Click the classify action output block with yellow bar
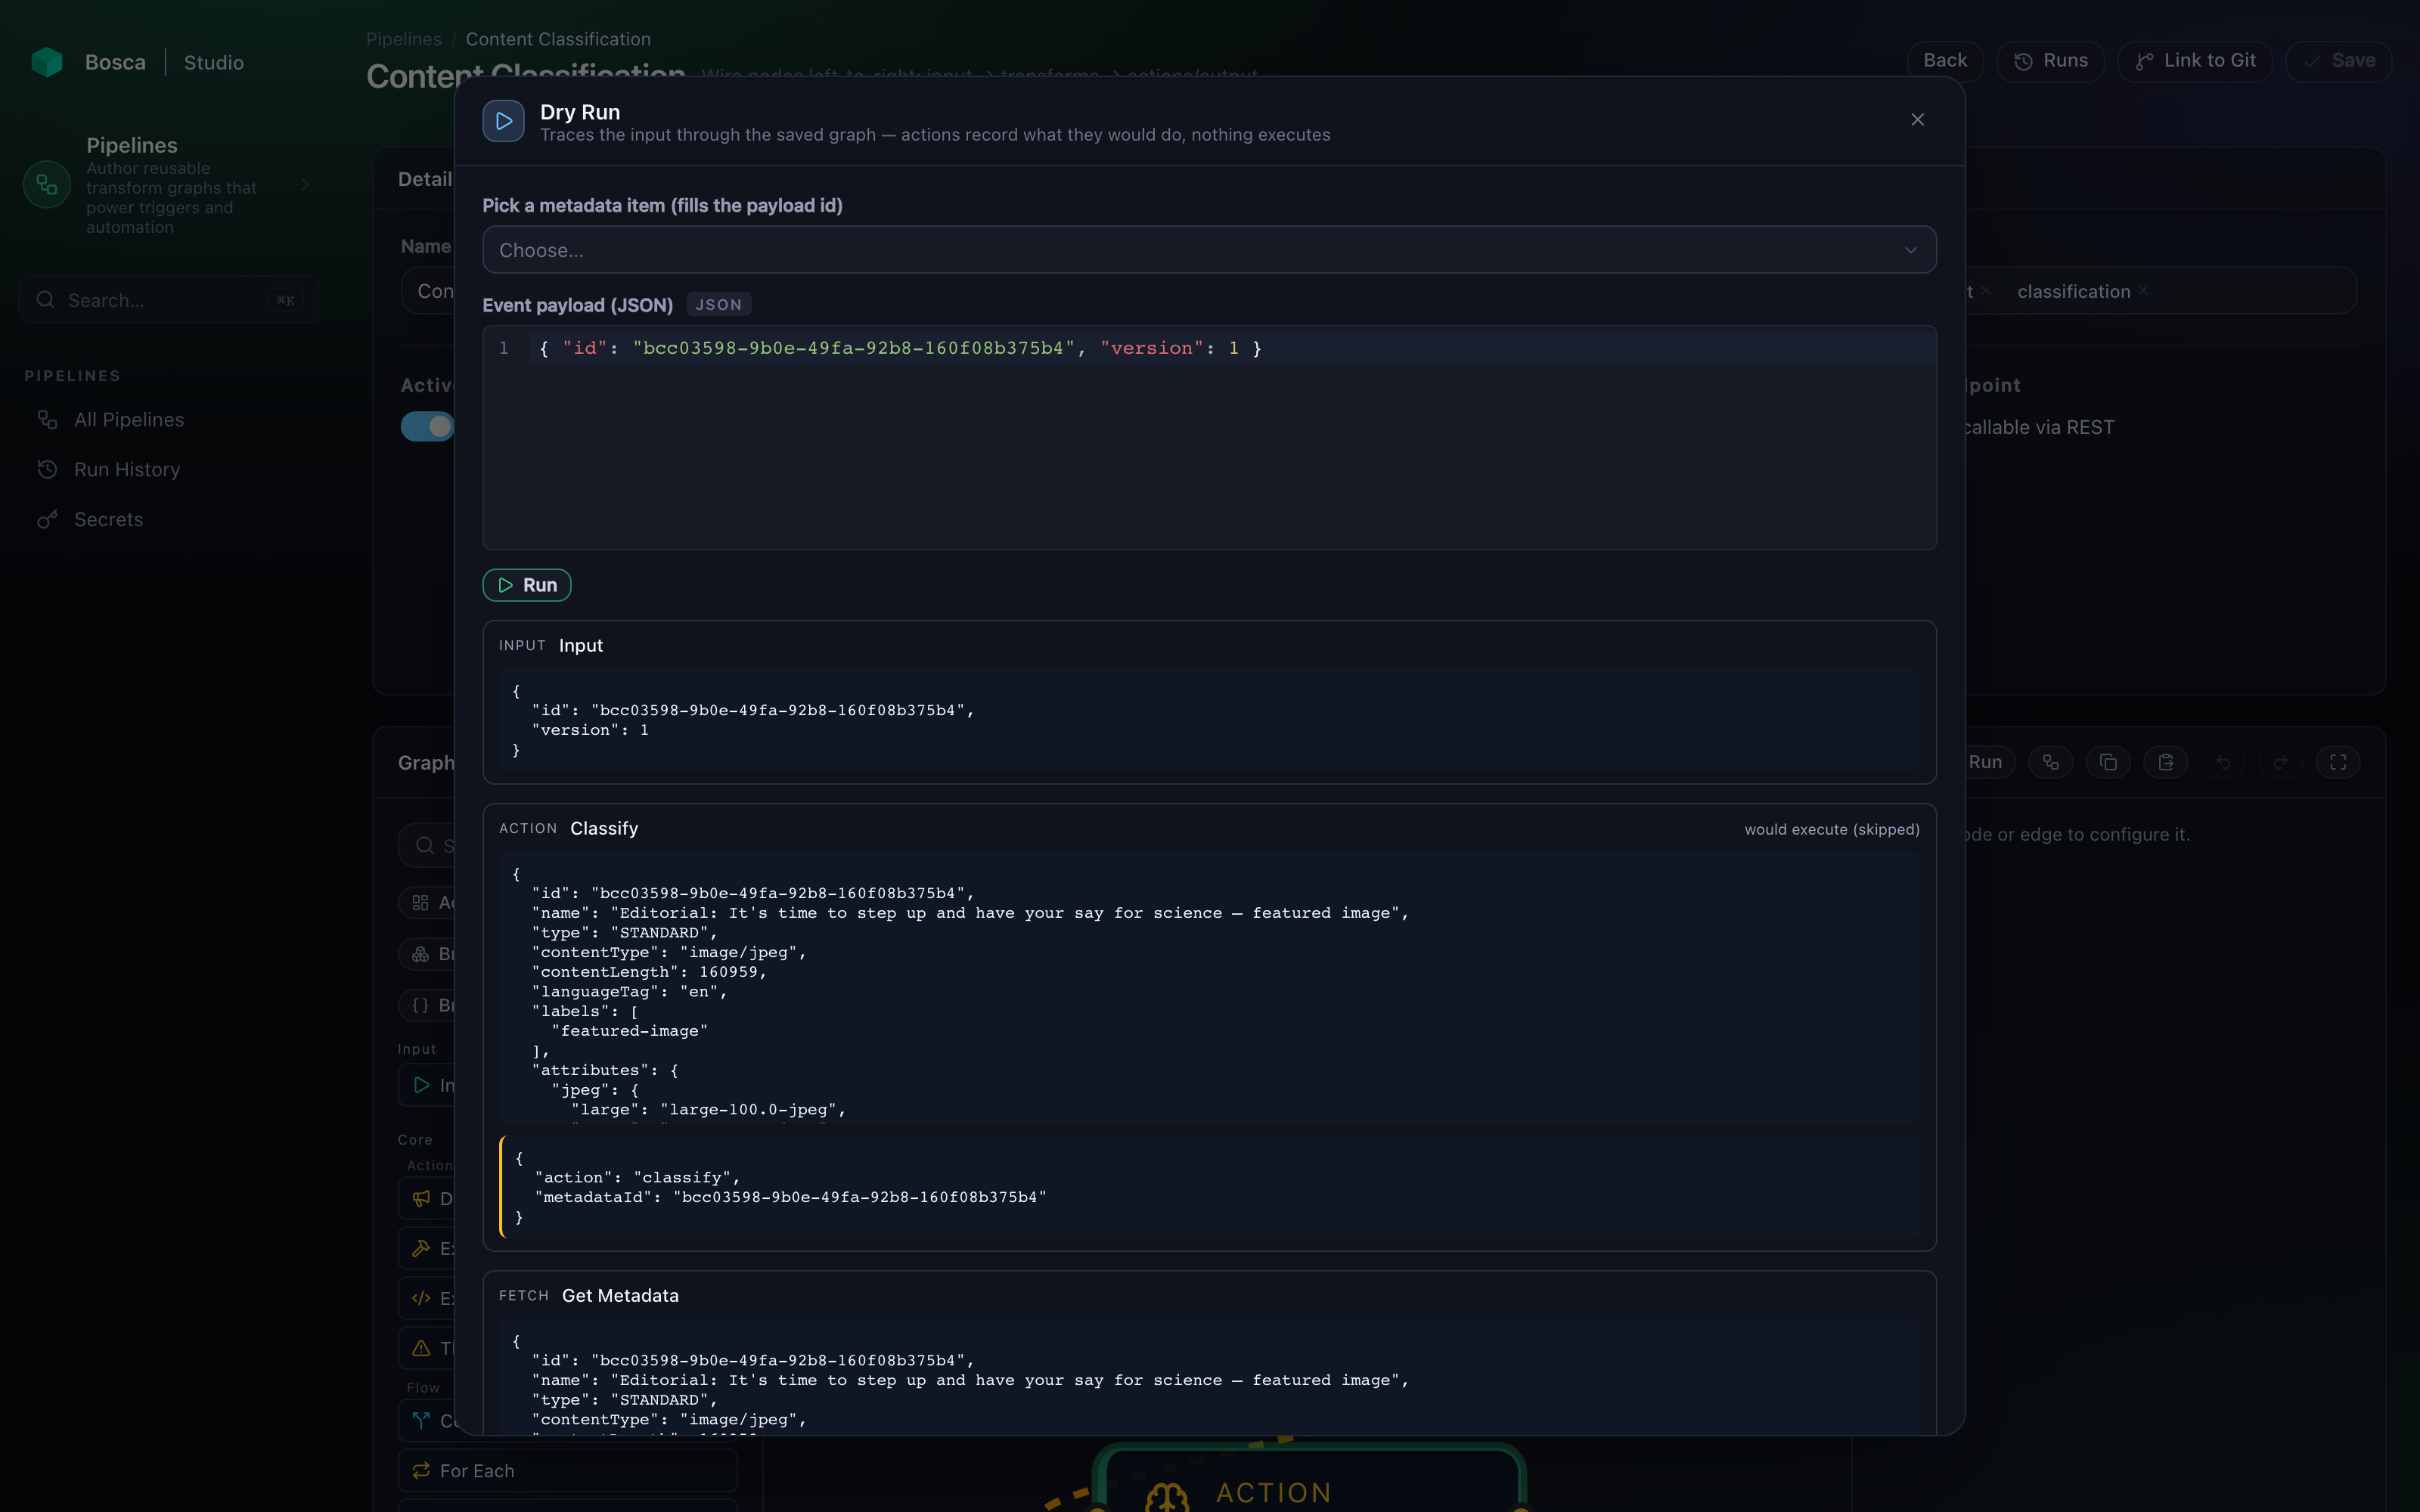Screen dimensions: 2420x1512 1209,1187
